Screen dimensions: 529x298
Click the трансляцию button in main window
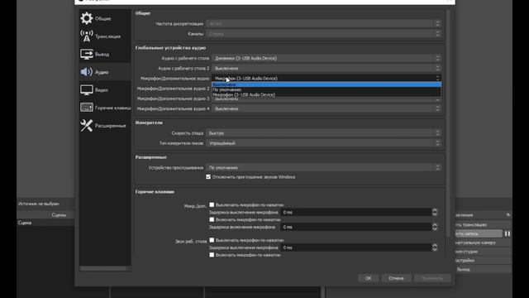483,224
